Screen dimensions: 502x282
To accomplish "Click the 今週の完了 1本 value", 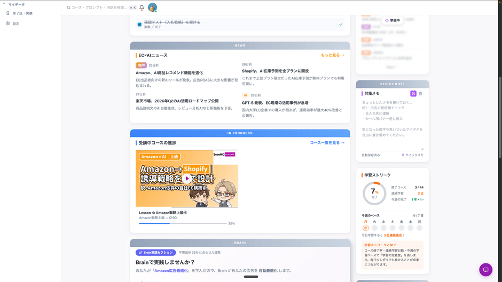I will 418,199.
